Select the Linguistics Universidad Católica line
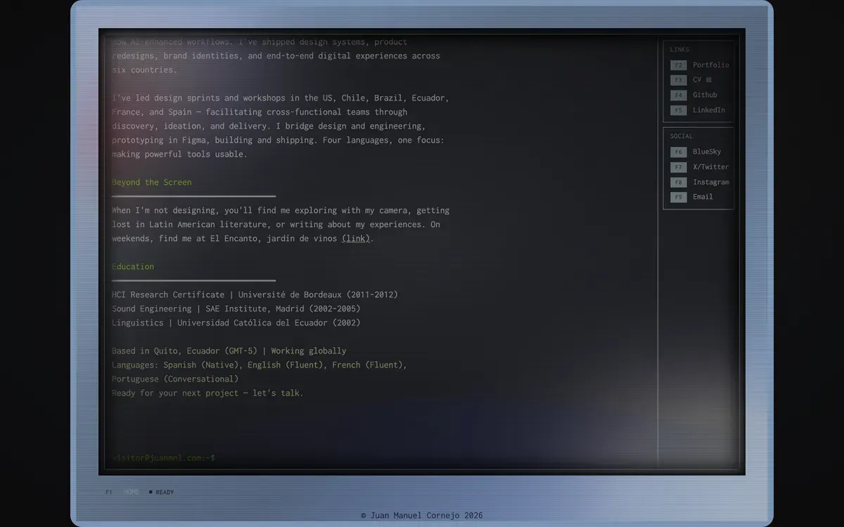This screenshot has height=527, width=844. coord(236,323)
